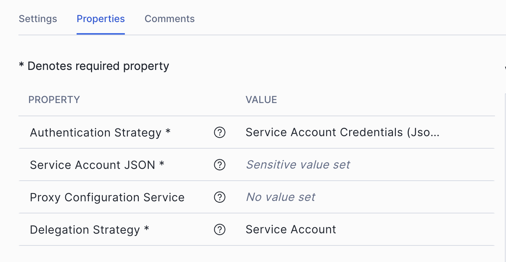Click the PROPERTY column header
506x262 pixels.
[x=54, y=100]
